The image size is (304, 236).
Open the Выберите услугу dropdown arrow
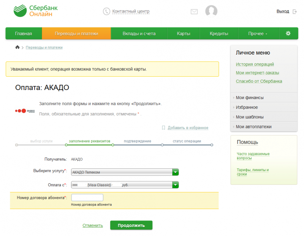click(x=175, y=172)
